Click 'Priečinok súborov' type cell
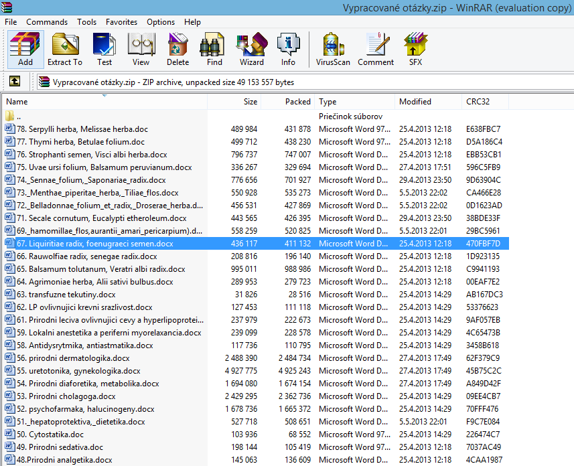 [350, 116]
